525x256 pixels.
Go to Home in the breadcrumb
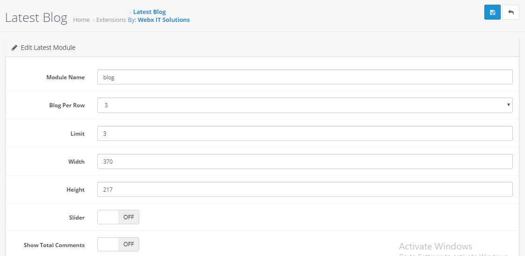(x=81, y=20)
